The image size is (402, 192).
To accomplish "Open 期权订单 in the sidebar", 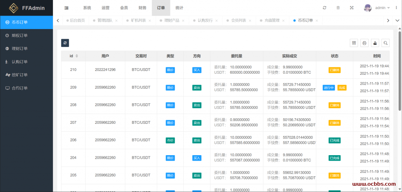I will coord(26,36).
